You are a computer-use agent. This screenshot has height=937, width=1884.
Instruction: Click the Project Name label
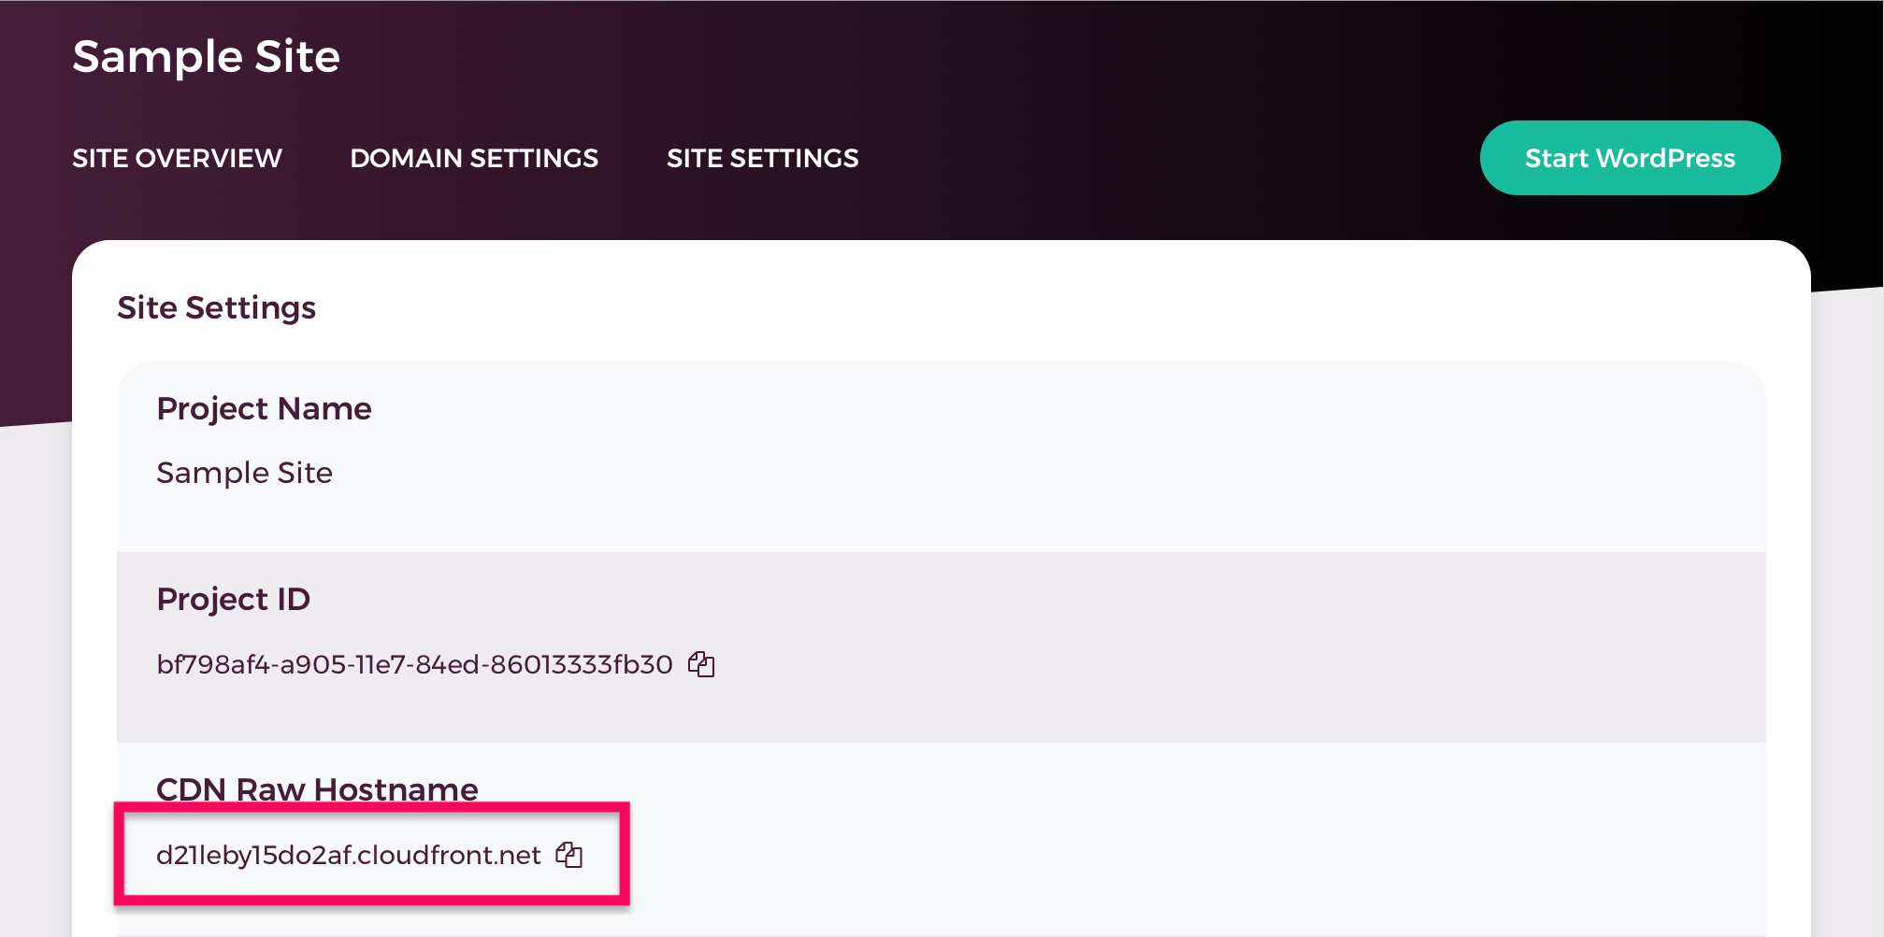click(x=265, y=408)
